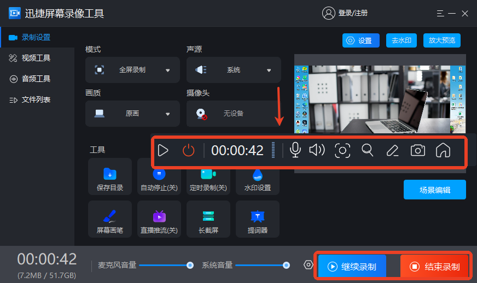
Task: Switch to 录制设置 tab in sidebar
Action: point(37,37)
